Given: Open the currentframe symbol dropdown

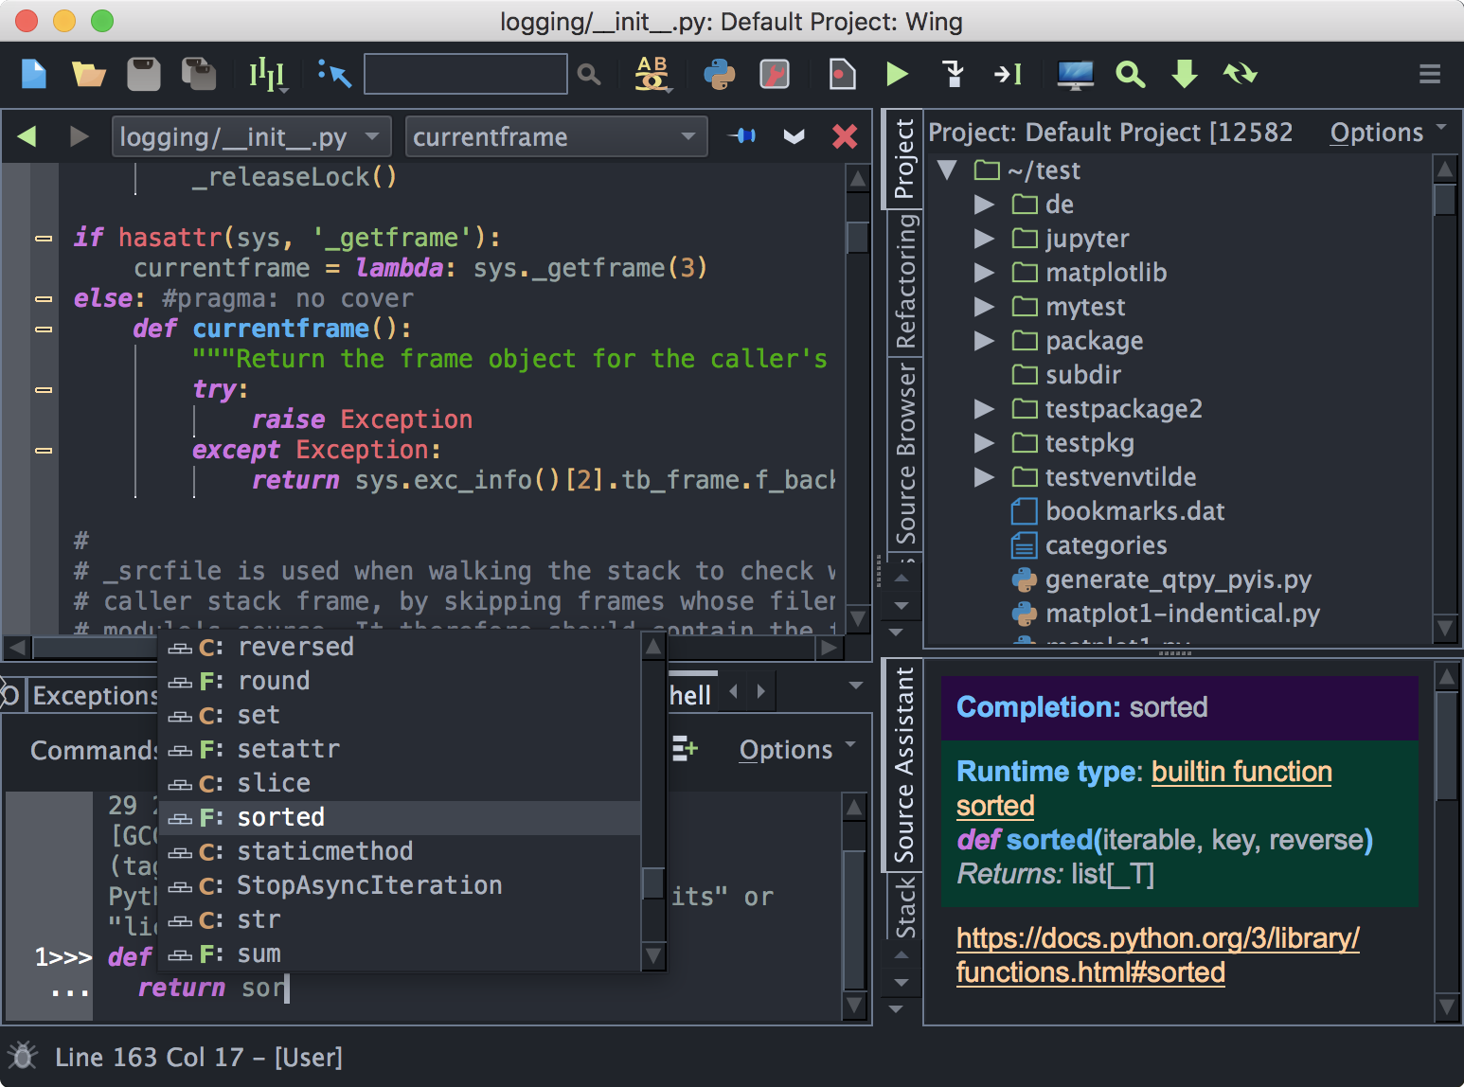Looking at the screenshot, I should 556,136.
